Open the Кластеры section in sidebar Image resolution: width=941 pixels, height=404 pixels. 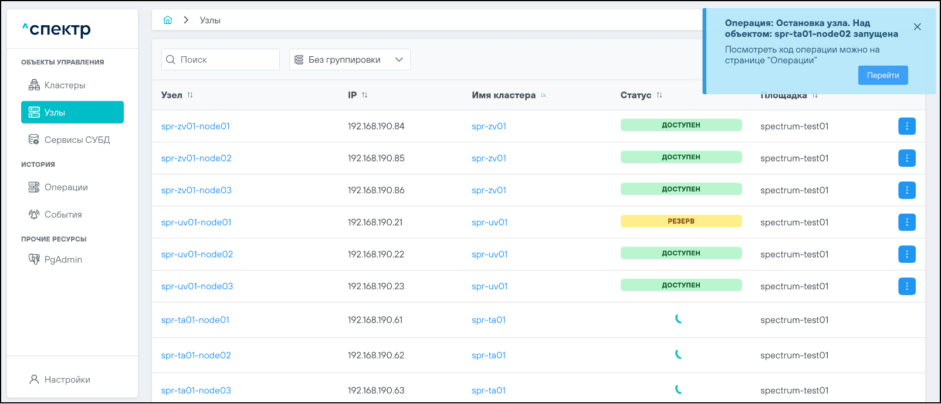click(65, 85)
